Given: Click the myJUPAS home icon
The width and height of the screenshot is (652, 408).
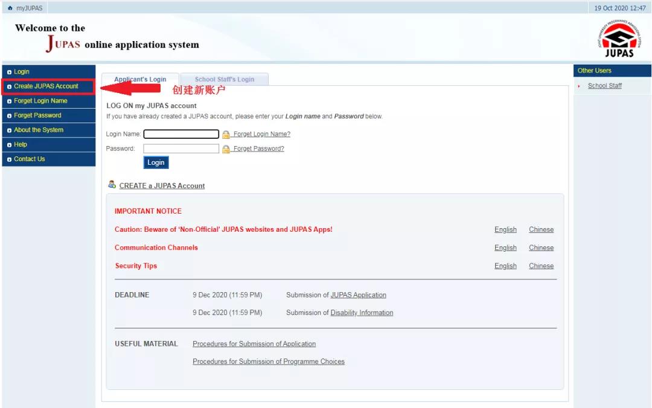Looking at the screenshot, I should 10,8.
